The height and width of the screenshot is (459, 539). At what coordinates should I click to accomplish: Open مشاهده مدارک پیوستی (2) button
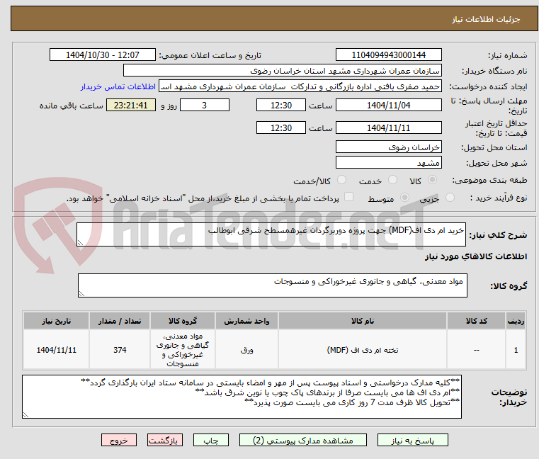click(303, 440)
